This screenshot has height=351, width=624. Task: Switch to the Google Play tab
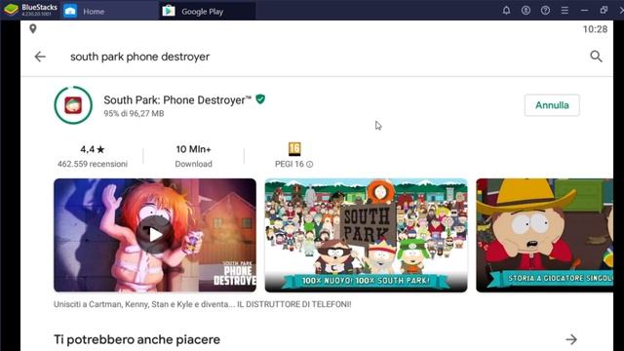pyautogui.click(x=208, y=11)
